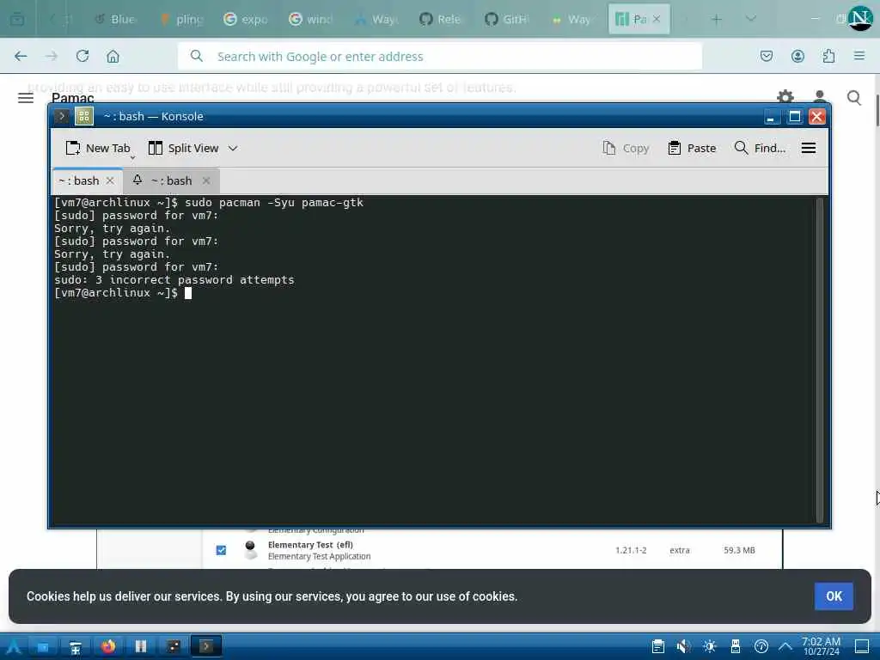
Task: Go forward in the browser
Action: point(52,56)
